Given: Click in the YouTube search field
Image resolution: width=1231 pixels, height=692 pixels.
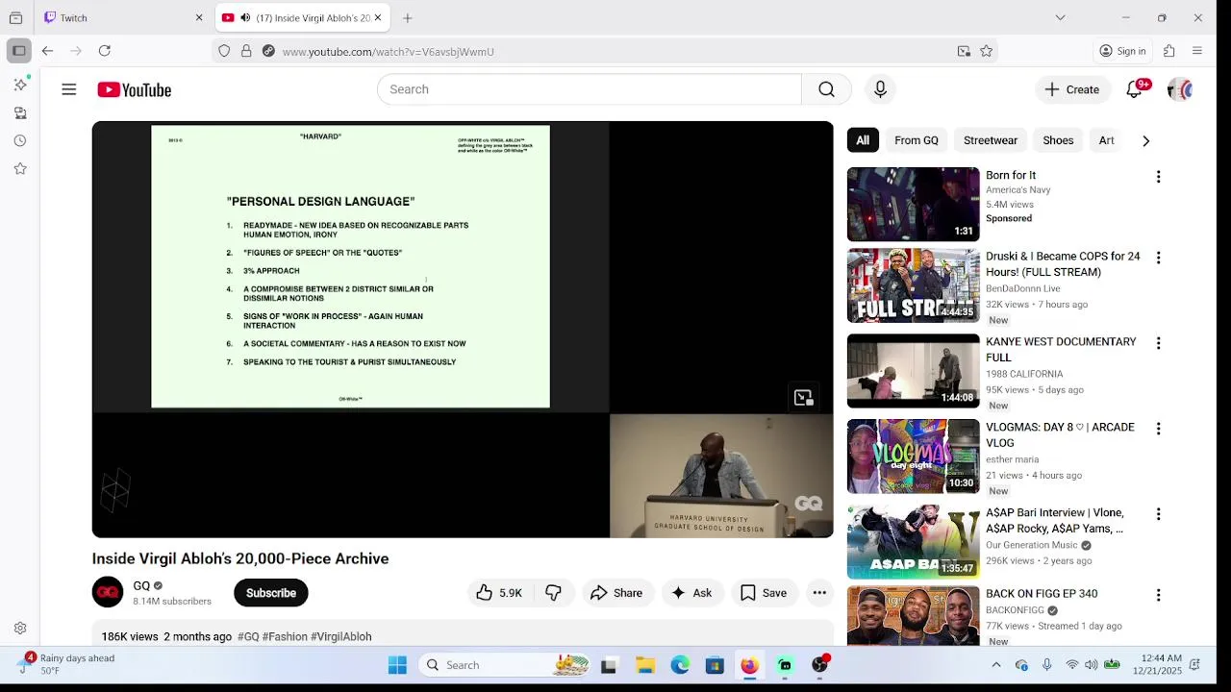Looking at the screenshot, I should [x=589, y=89].
